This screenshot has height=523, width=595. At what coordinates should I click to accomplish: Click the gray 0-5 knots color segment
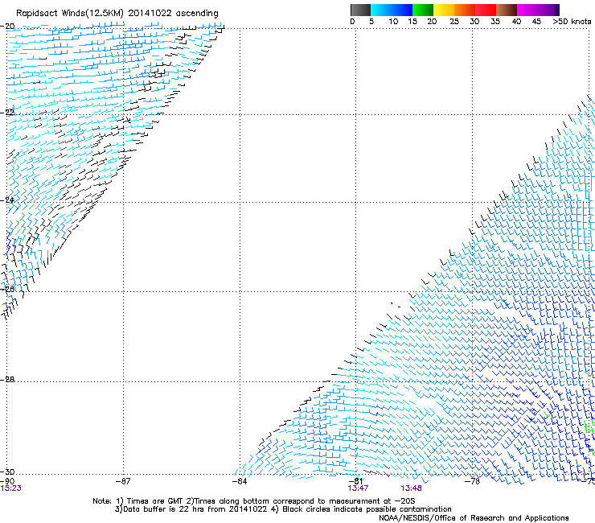pyautogui.click(x=360, y=10)
